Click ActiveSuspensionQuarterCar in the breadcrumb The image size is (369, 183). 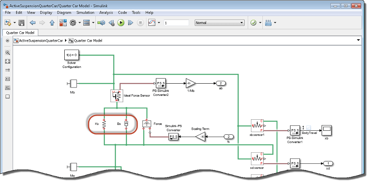pyautogui.click(x=41, y=40)
